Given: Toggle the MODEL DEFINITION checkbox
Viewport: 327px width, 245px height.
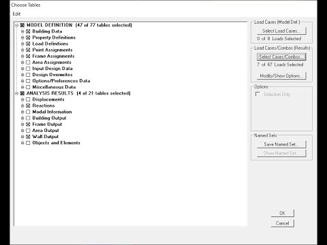Looking at the screenshot, I should pos(22,25).
